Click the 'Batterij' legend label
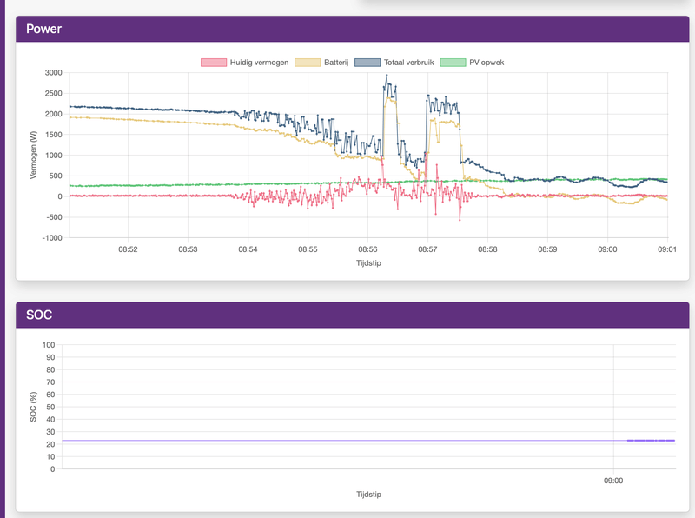695x518 pixels. point(336,63)
